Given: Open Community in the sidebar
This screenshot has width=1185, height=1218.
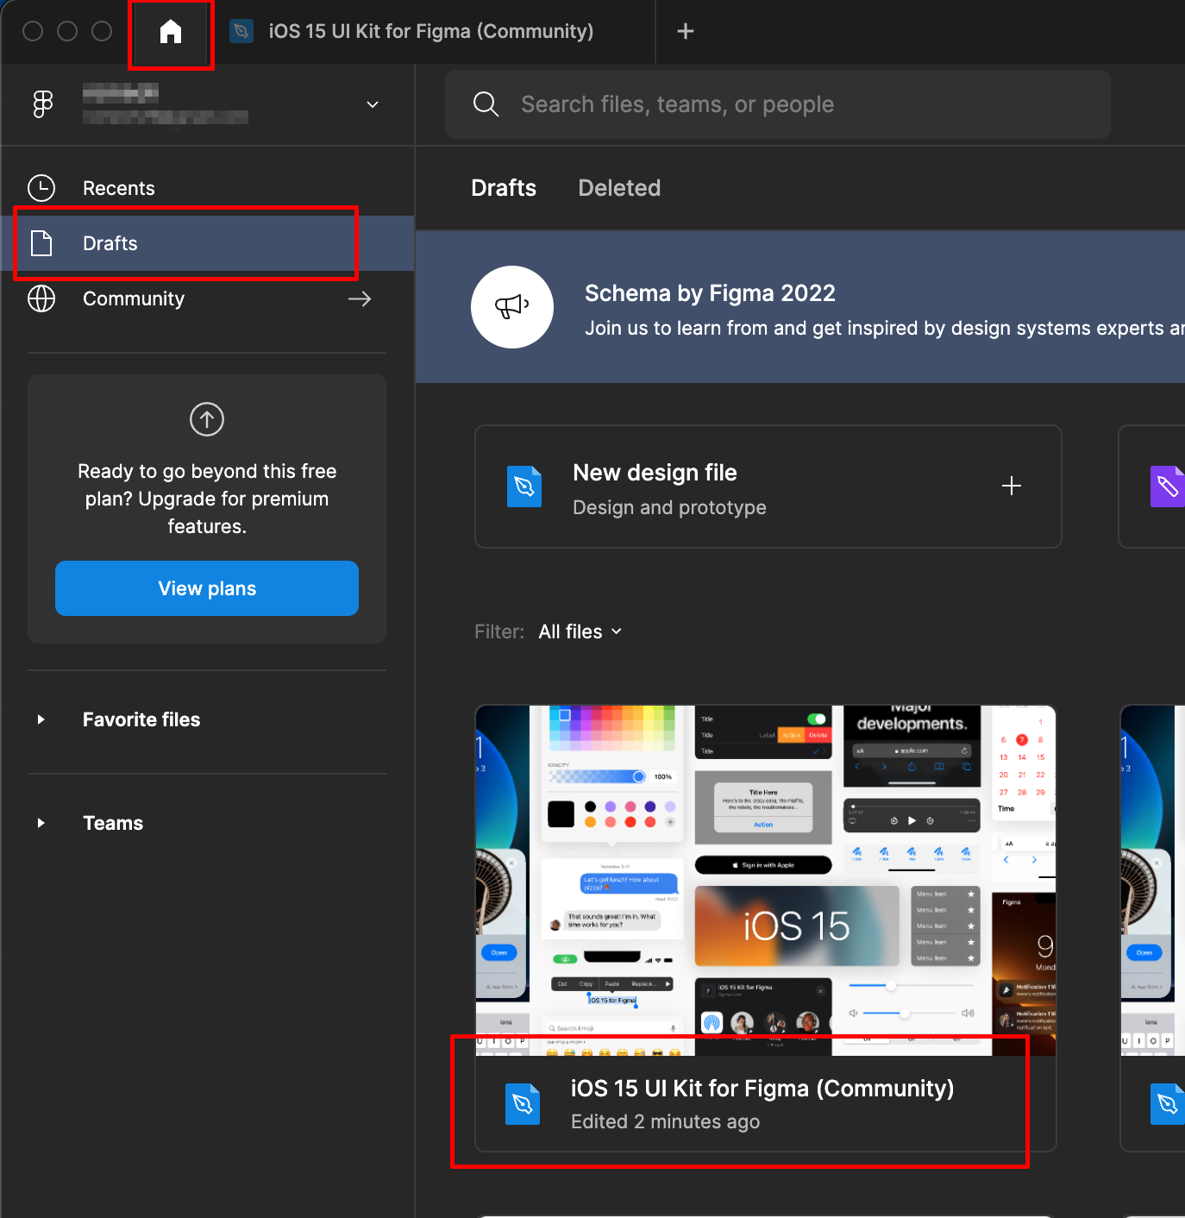Looking at the screenshot, I should pyautogui.click(x=208, y=298).
